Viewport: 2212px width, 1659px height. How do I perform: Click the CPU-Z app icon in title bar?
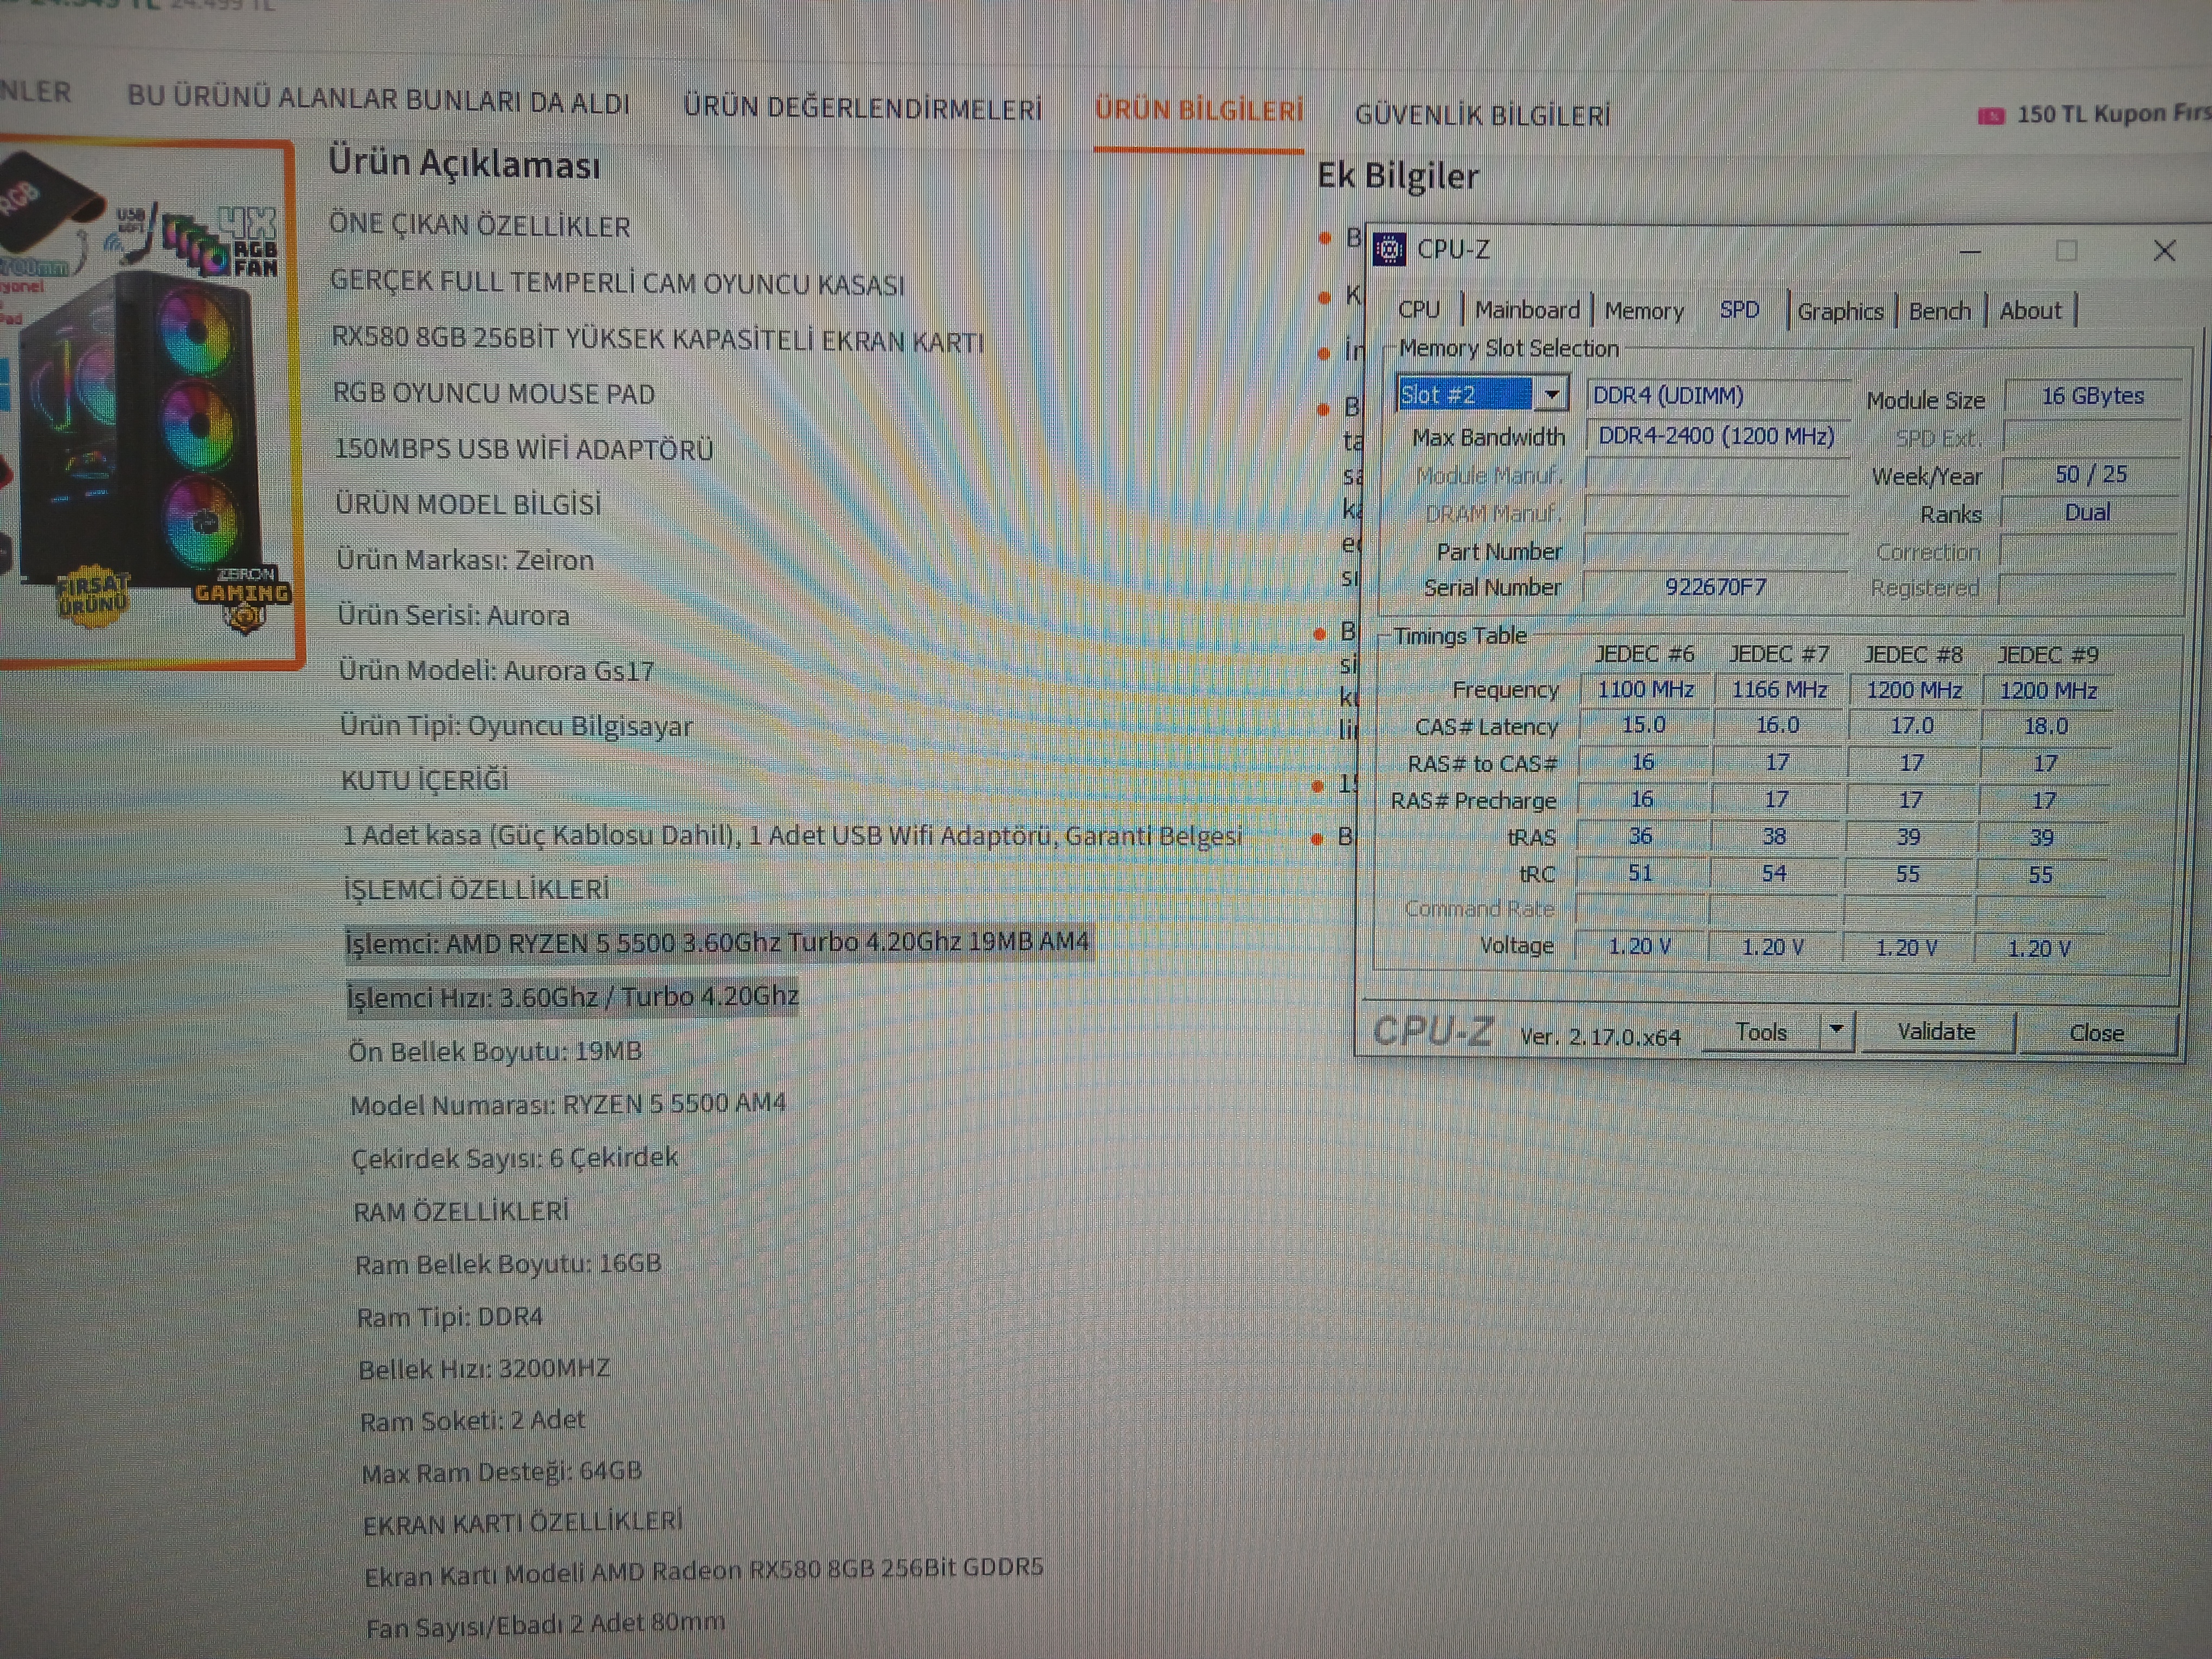1389,249
